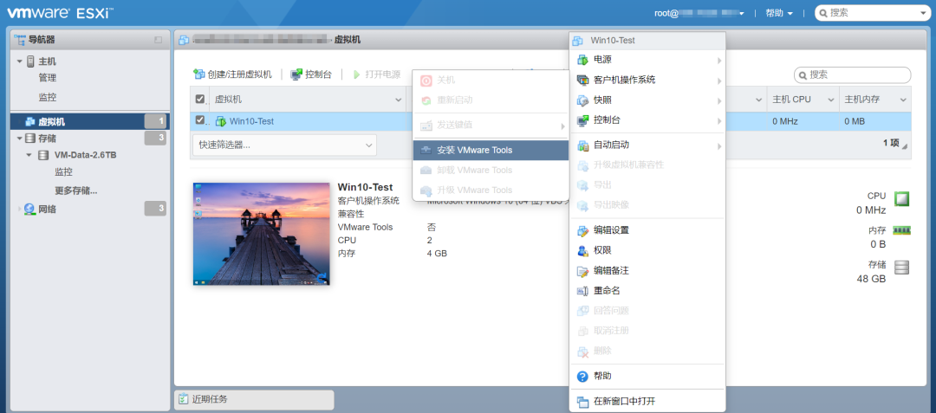Click the Autostart (自动启动) icon

pyautogui.click(x=582, y=145)
